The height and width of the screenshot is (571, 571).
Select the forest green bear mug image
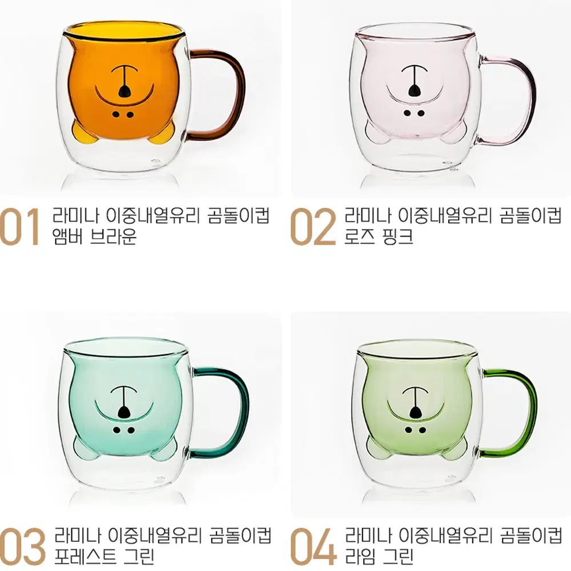[x=153, y=415]
